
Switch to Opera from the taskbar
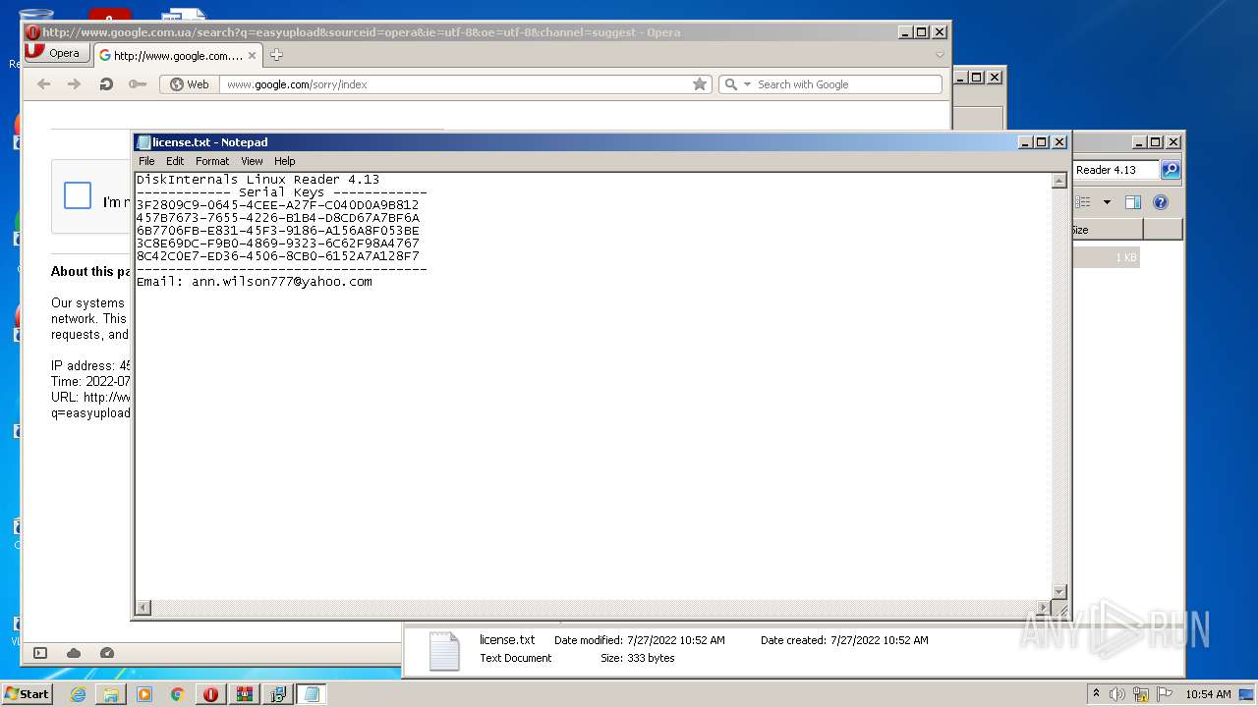(210, 694)
